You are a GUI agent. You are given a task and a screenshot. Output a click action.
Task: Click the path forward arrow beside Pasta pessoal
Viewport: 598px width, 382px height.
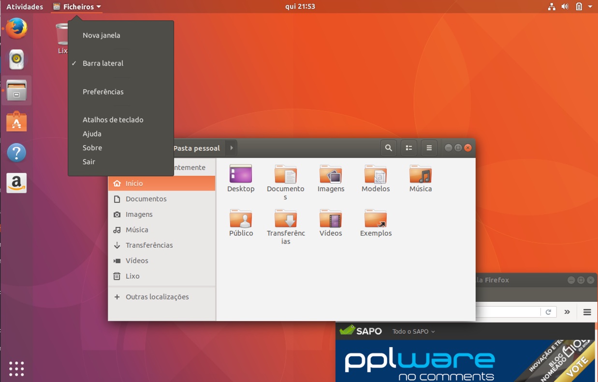pos(232,148)
